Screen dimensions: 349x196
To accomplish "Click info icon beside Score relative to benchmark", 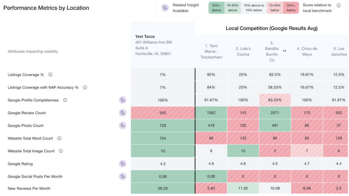I will click(339, 6).
